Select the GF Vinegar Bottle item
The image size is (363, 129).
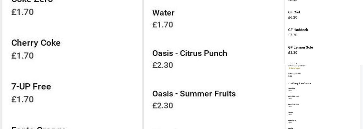(294, 74)
